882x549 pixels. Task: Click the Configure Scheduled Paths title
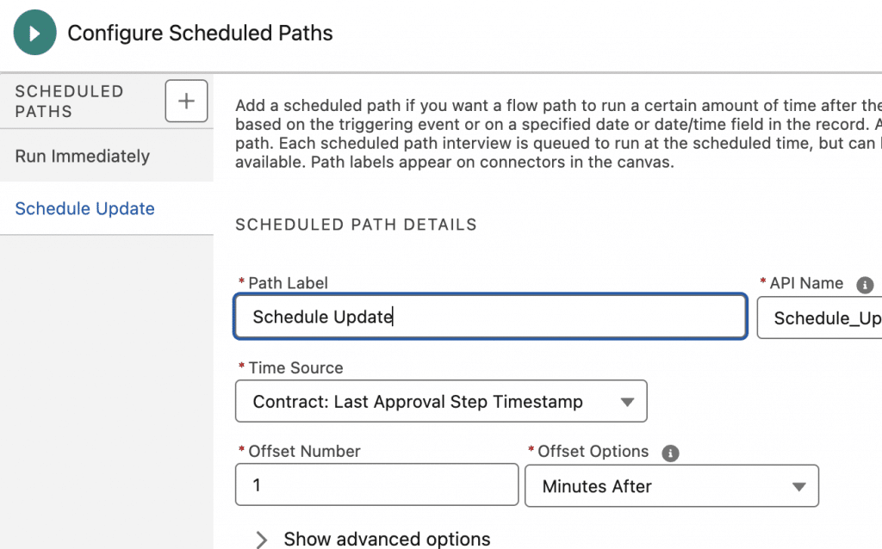[x=200, y=34]
